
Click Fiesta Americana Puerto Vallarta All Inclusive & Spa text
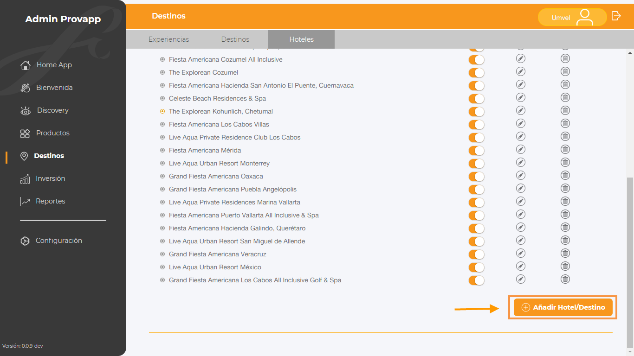pos(244,215)
